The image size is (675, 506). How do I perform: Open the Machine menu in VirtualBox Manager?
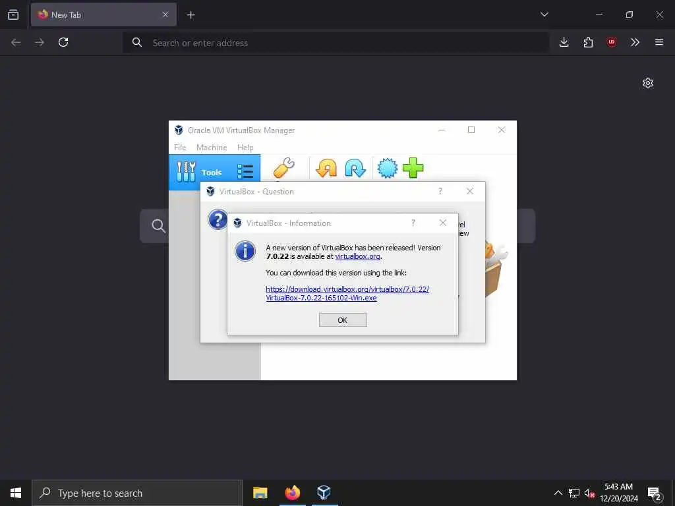(x=212, y=148)
